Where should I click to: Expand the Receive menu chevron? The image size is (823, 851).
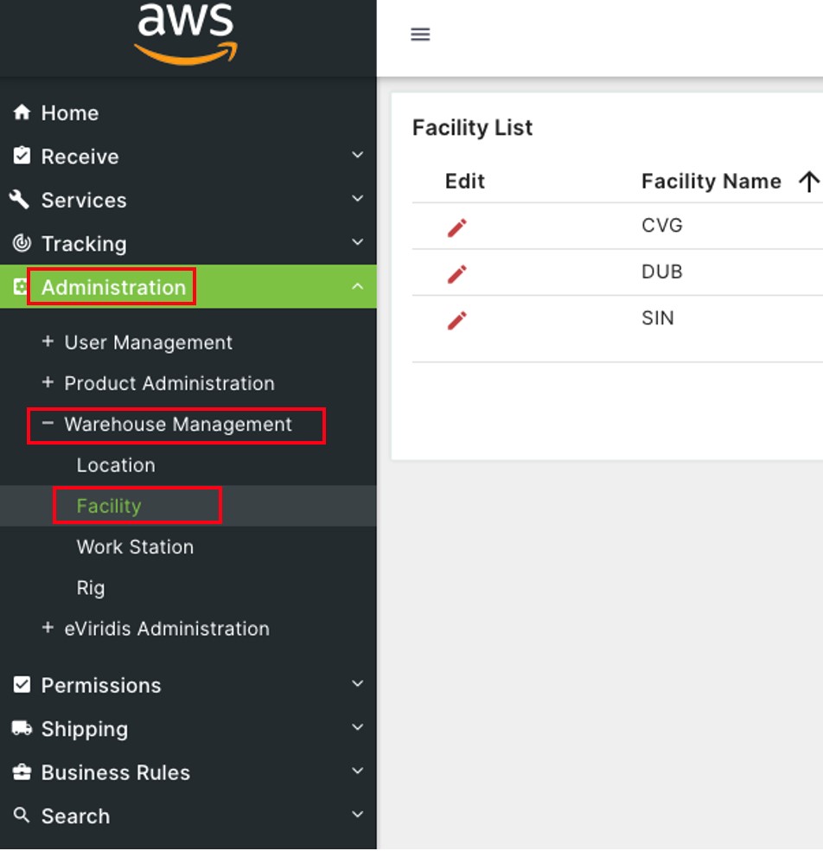coord(358,155)
